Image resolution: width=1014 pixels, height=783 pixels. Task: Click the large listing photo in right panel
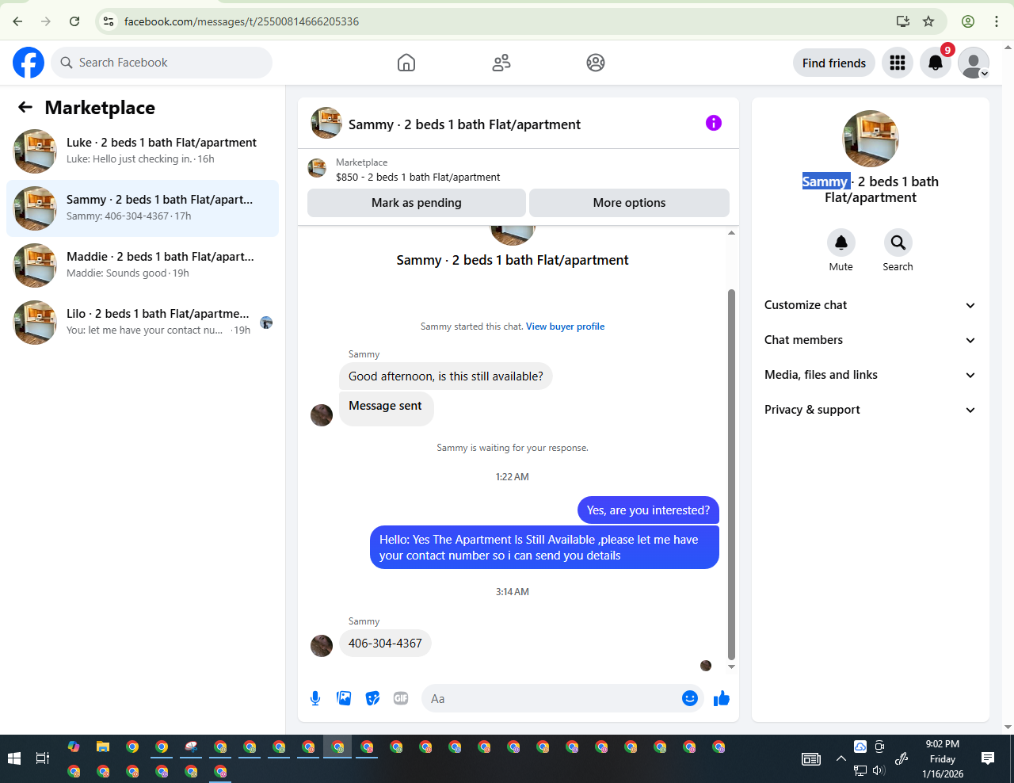pyautogui.click(x=871, y=139)
